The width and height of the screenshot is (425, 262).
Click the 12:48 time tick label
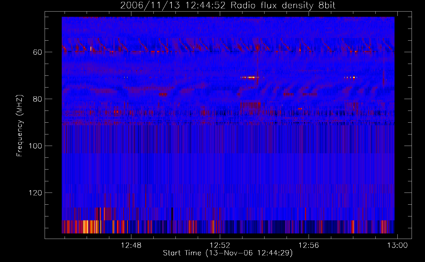click(x=131, y=245)
